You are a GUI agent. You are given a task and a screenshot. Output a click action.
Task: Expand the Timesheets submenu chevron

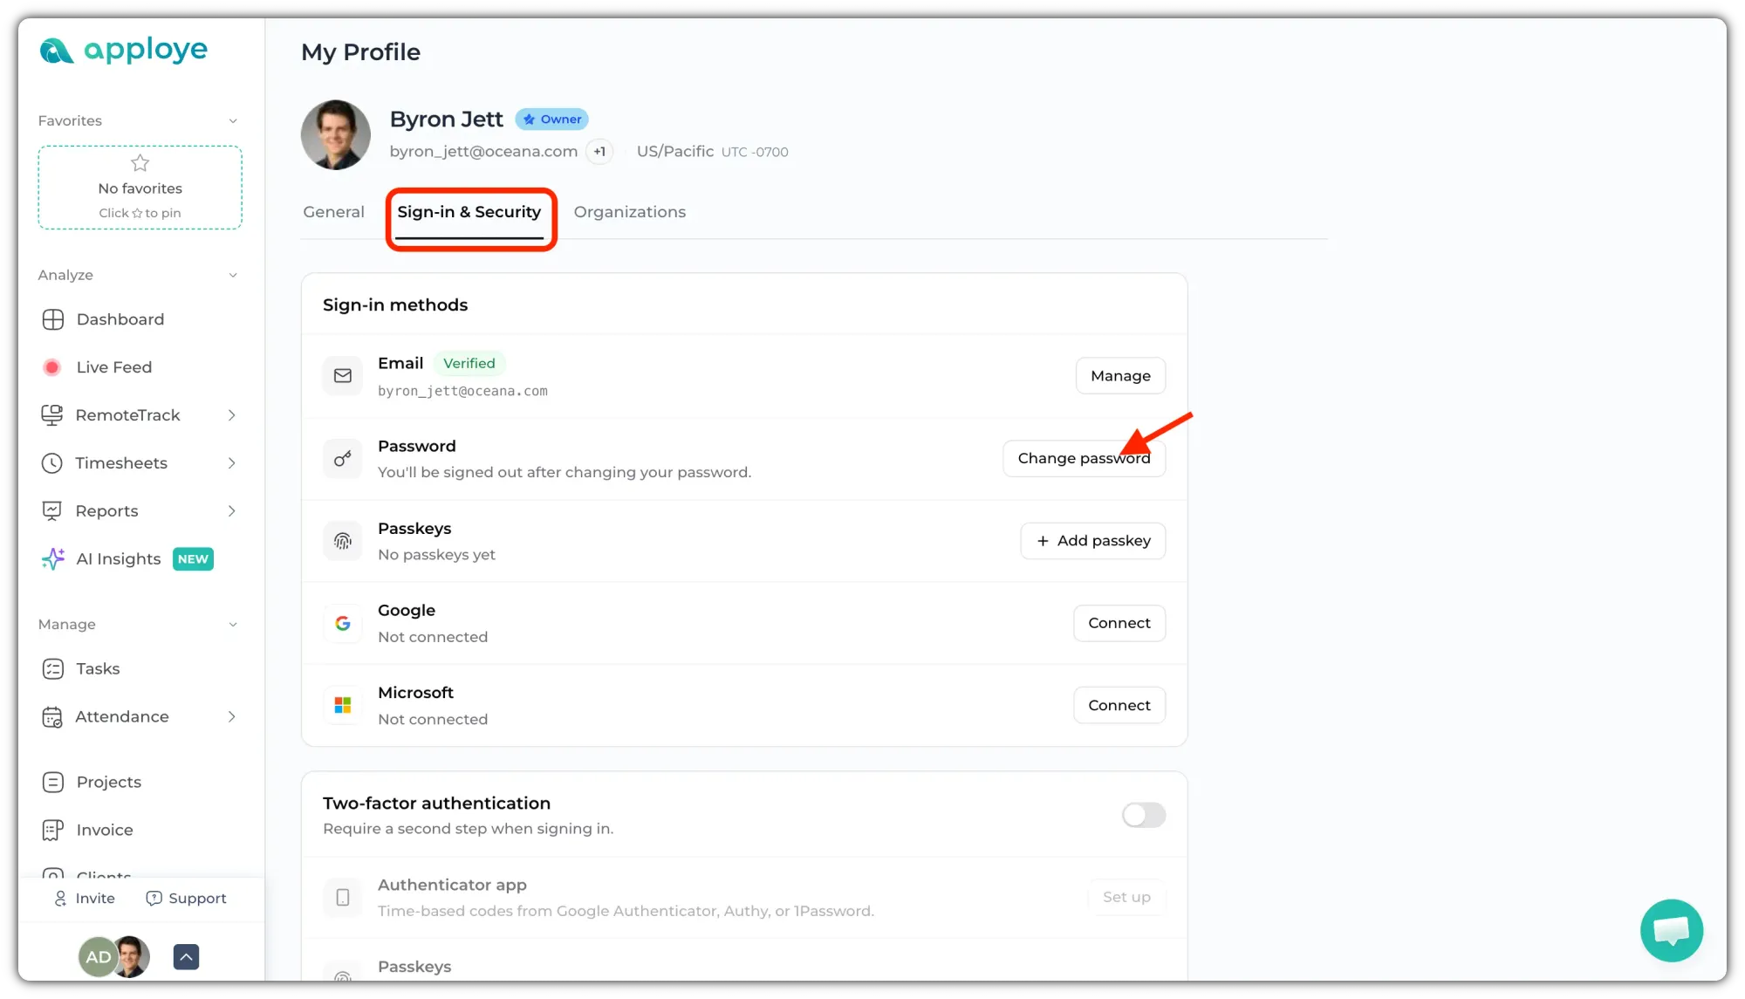pos(232,463)
